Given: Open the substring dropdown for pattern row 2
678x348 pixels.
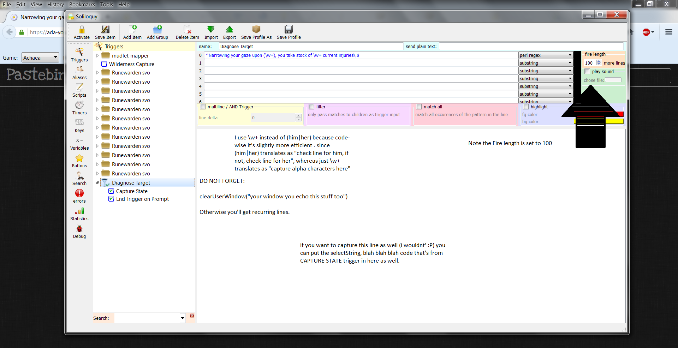Looking at the screenshot, I should [546, 71].
